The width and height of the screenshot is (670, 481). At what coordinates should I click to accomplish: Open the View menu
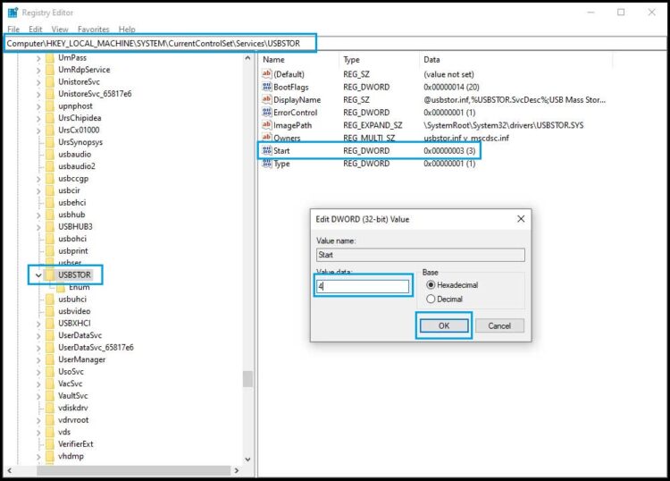[x=60, y=30]
